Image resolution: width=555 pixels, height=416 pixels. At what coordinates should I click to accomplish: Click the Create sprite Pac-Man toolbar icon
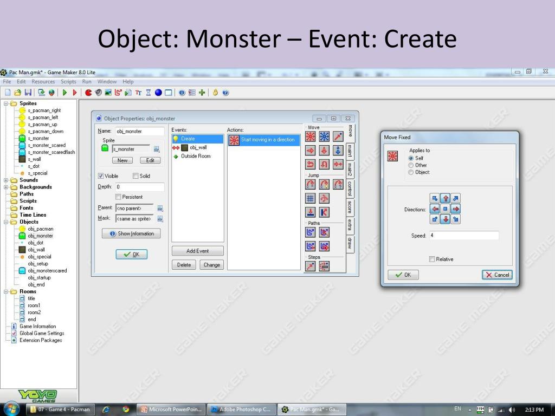(88, 93)
